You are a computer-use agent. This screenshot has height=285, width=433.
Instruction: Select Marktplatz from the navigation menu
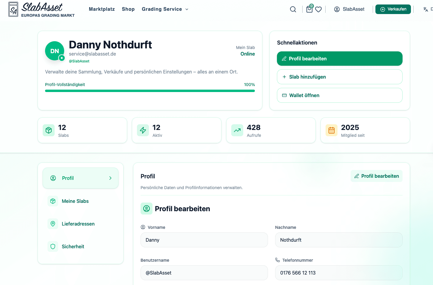pos(102,9)
